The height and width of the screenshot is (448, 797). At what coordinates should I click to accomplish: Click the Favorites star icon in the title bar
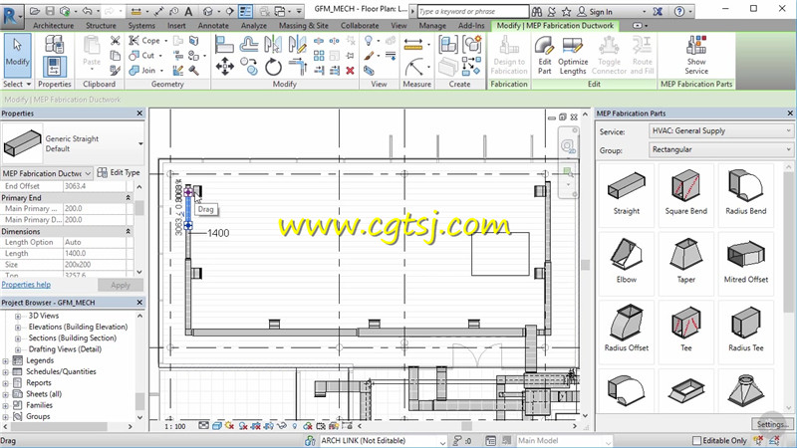click(566, 11)
